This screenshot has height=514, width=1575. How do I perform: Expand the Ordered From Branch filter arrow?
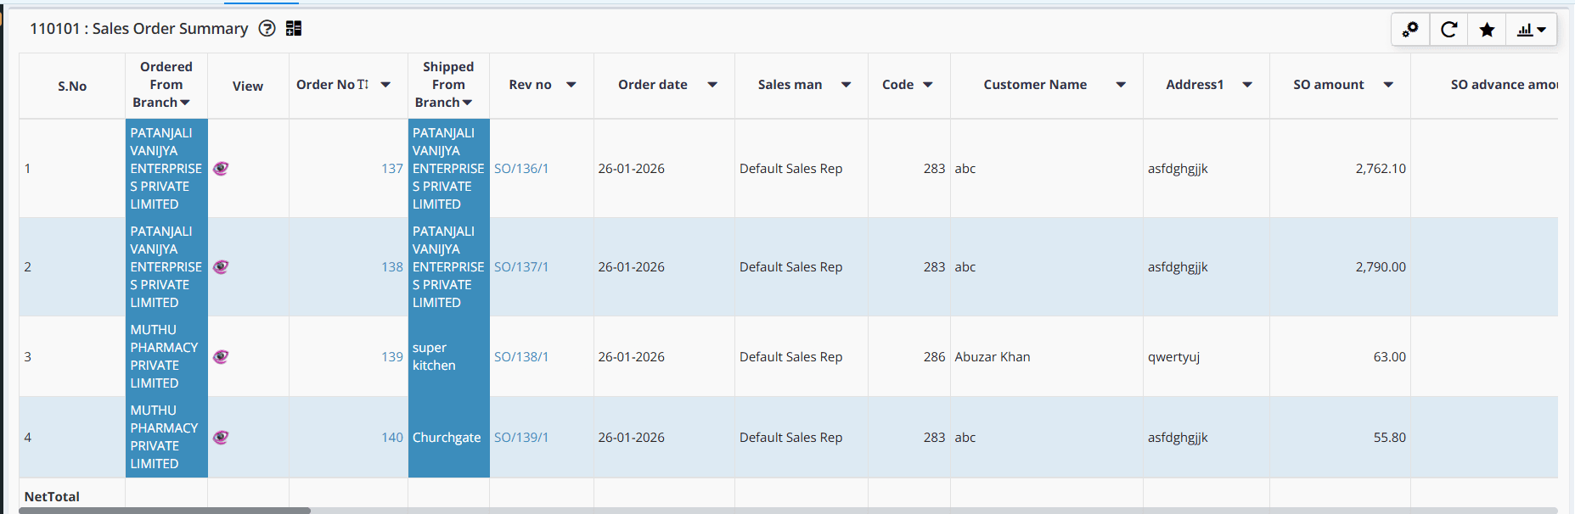tap(185, 103)
